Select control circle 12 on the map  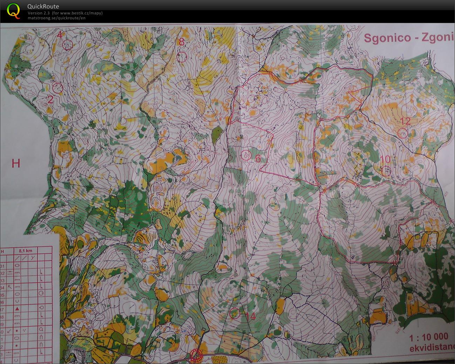pyautogui.click(x=403, y=133)
